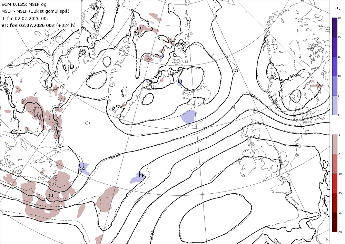Click the dark purple 25–50 hPa legend swatch
This screenshot has height=244, width=345.
[x=335, y=28]
